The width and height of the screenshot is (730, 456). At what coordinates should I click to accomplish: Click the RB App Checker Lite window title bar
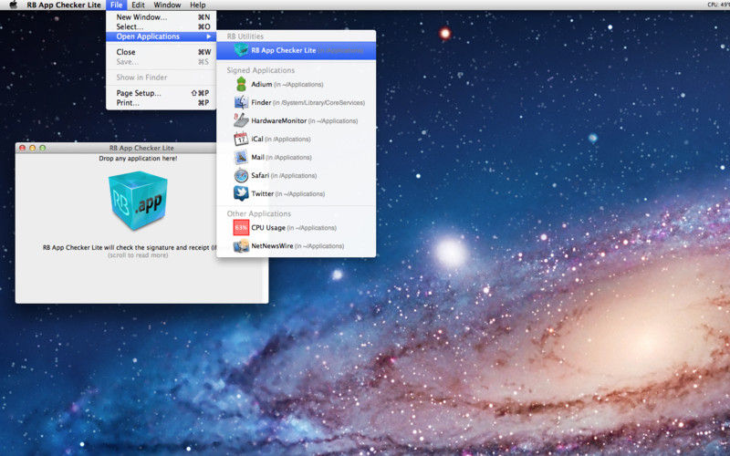pos(117,148)
